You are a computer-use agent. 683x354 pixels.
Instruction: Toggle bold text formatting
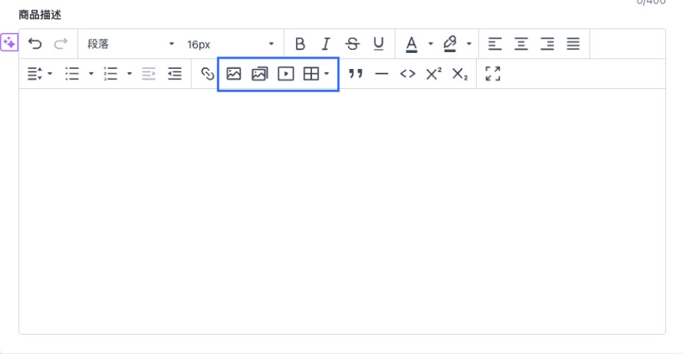[x=300, y=44]
